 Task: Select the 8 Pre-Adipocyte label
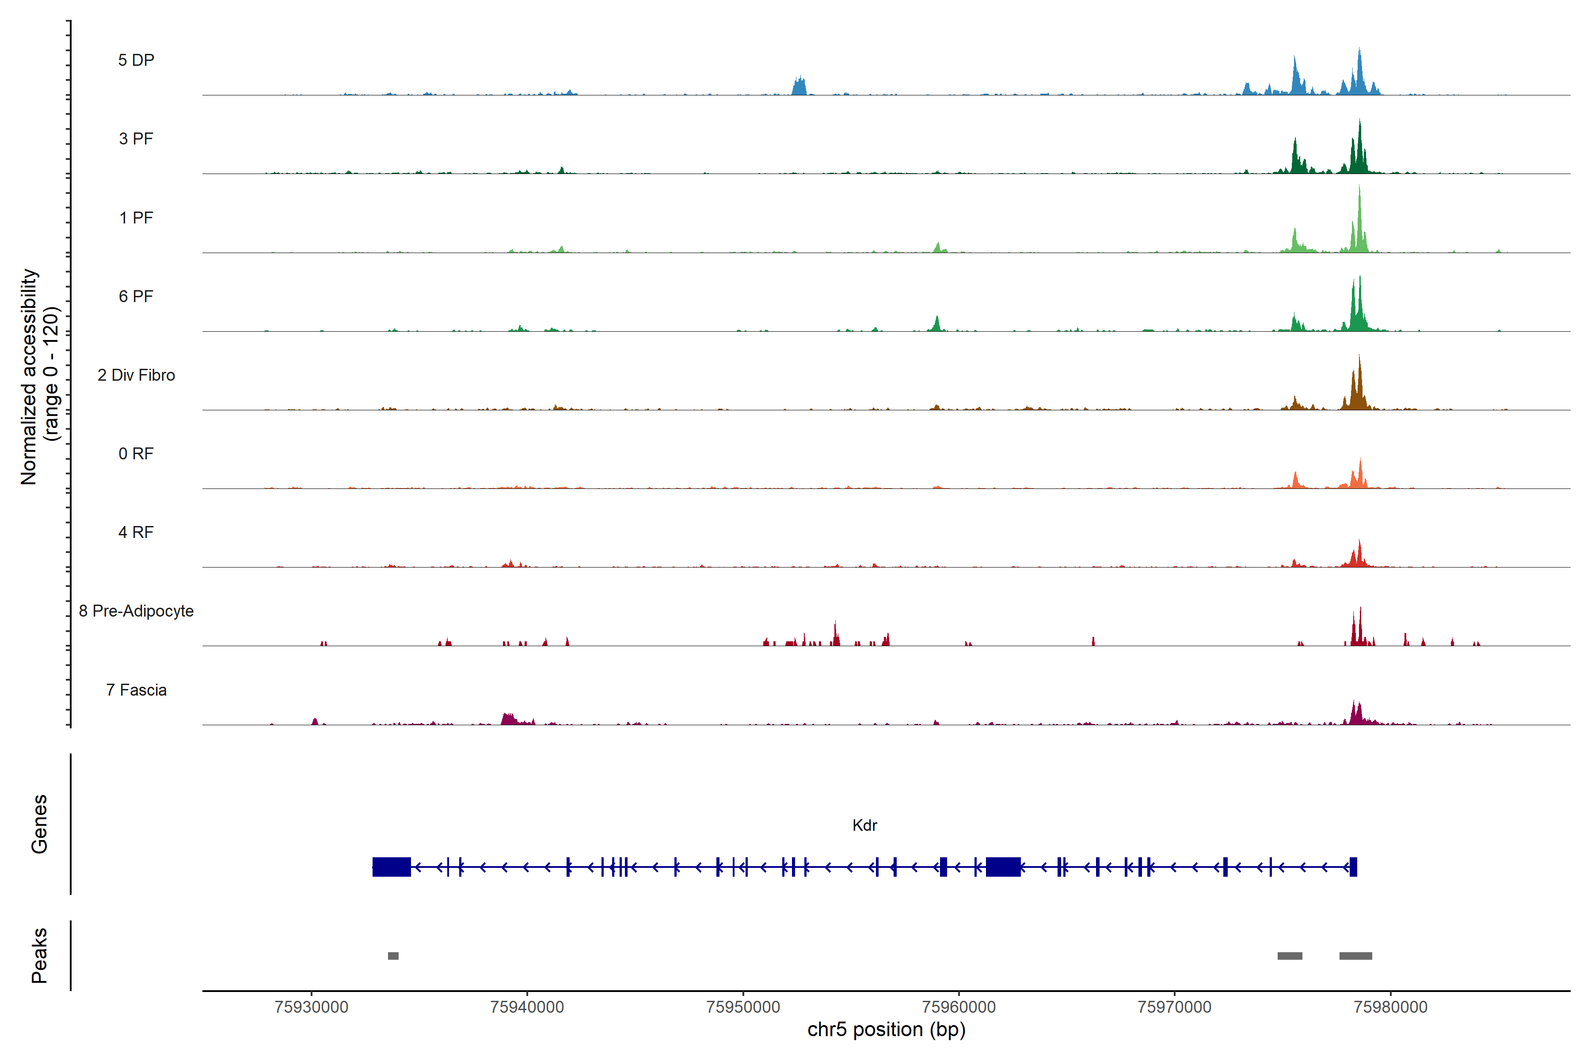pyautogui.click(x=136, y=611)
